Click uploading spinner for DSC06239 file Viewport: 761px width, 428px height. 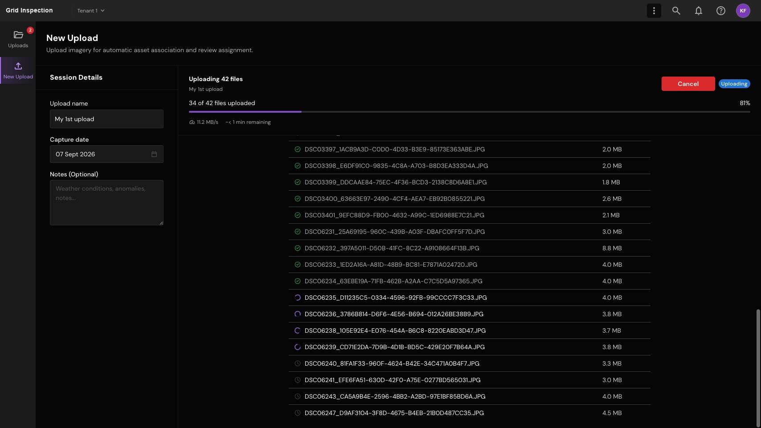[x=297, y=347]
